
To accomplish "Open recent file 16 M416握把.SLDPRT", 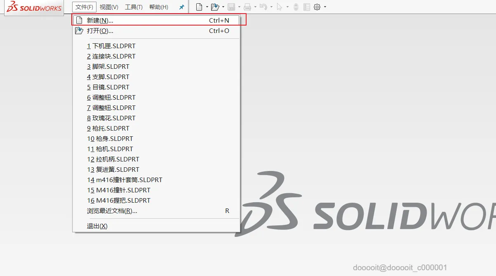I will 156,200.
